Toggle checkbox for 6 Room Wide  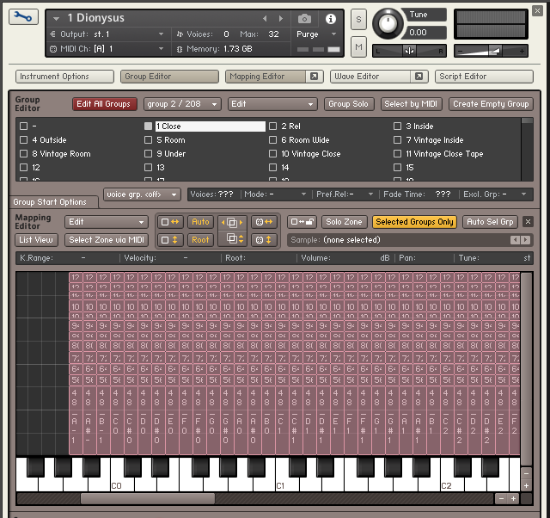(272, 139)
